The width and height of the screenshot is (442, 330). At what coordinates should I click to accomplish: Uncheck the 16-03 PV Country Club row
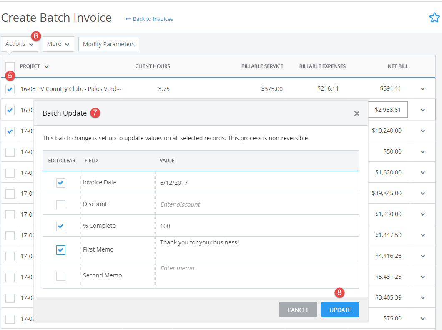10,89
